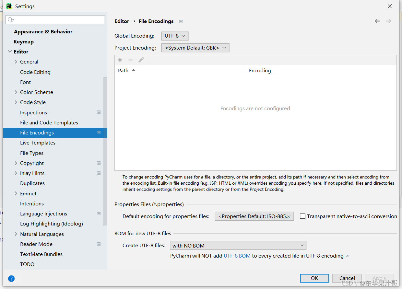Expand the Natural Languages node
The height and width of the screenshot is (289, 402).
16,234
